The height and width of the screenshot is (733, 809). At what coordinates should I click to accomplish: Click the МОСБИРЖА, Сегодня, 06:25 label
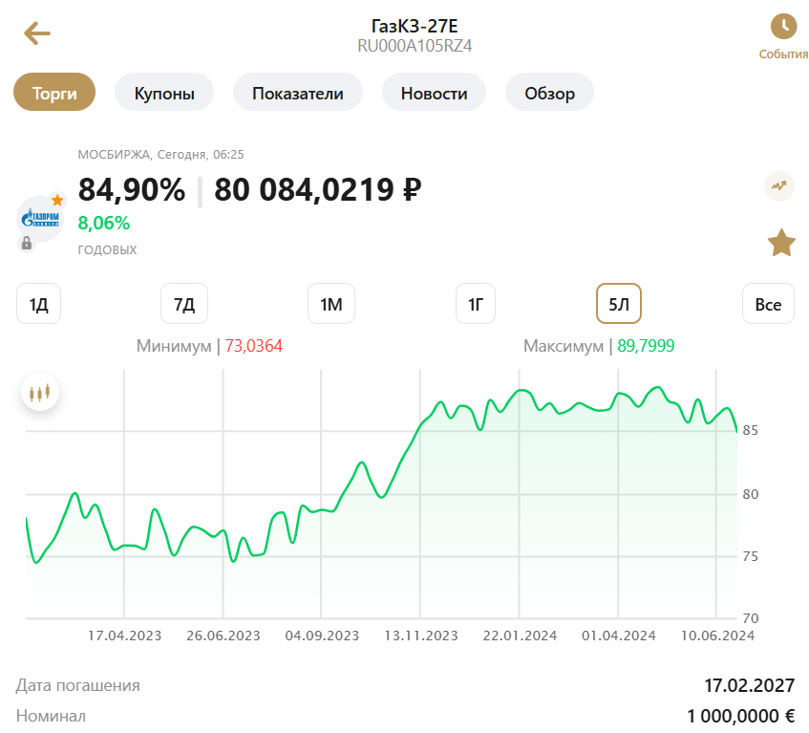pos(160,155)
